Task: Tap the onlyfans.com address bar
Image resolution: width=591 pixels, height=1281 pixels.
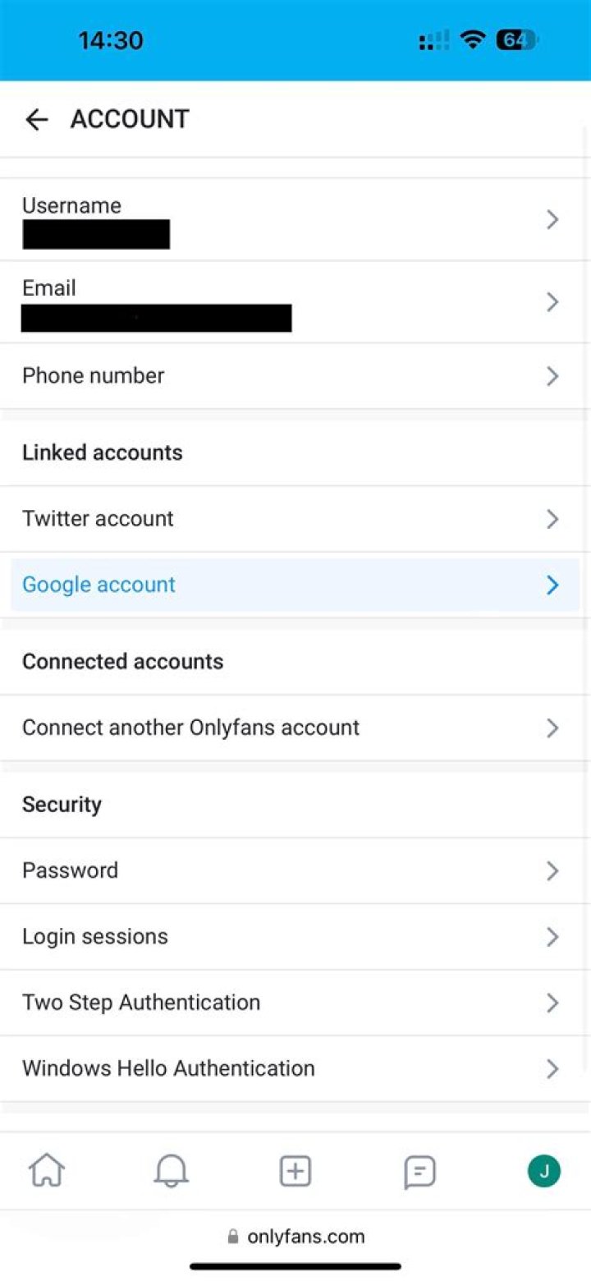Action: coord(304,1237)
